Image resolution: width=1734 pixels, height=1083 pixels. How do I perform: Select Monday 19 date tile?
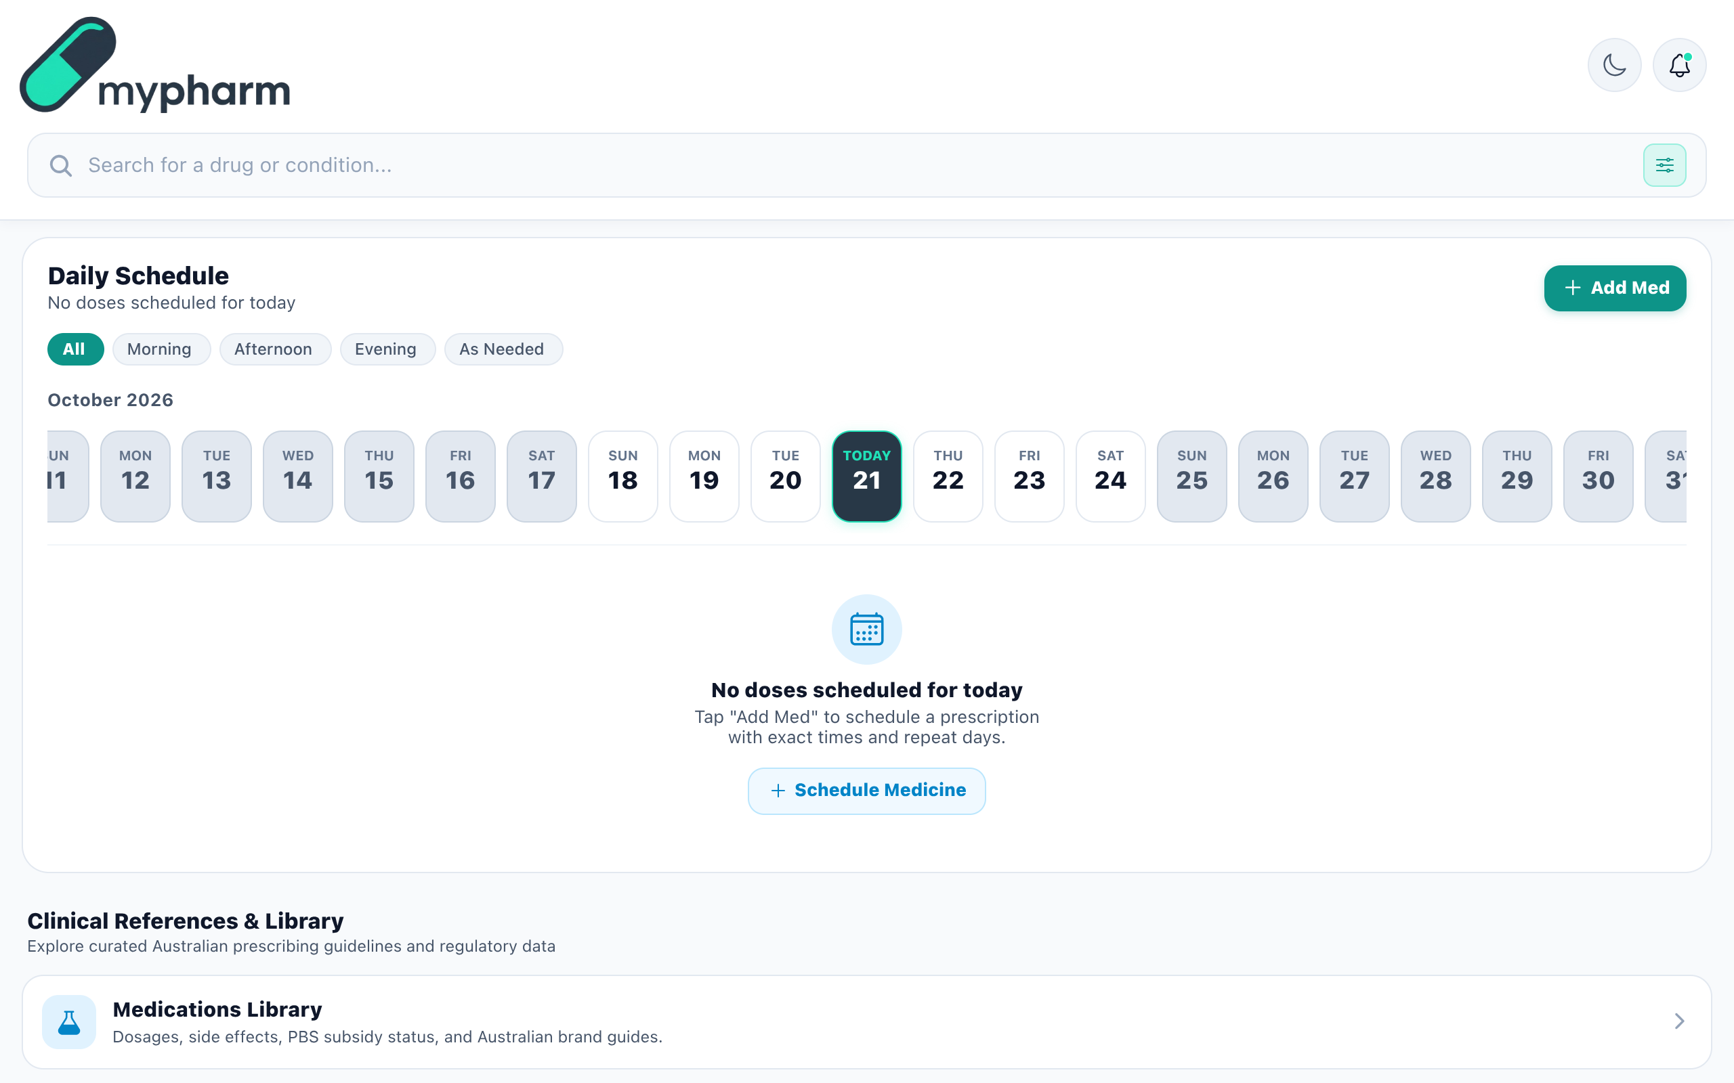click(704, 477)
